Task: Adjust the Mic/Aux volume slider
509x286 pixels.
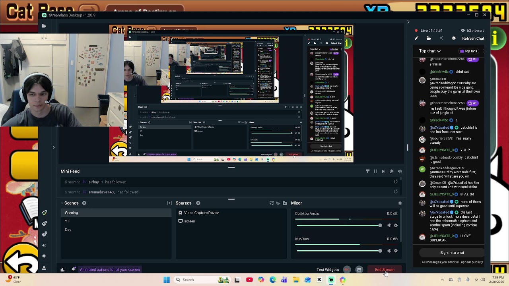Action: click(x=339, y=251)
